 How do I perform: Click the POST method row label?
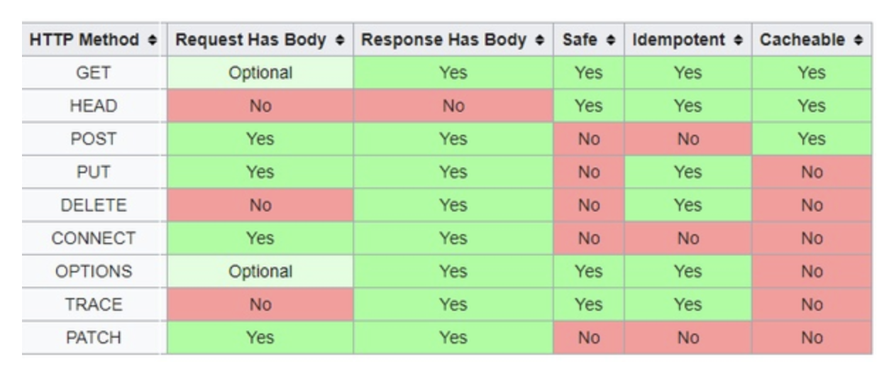click(94, 139)
